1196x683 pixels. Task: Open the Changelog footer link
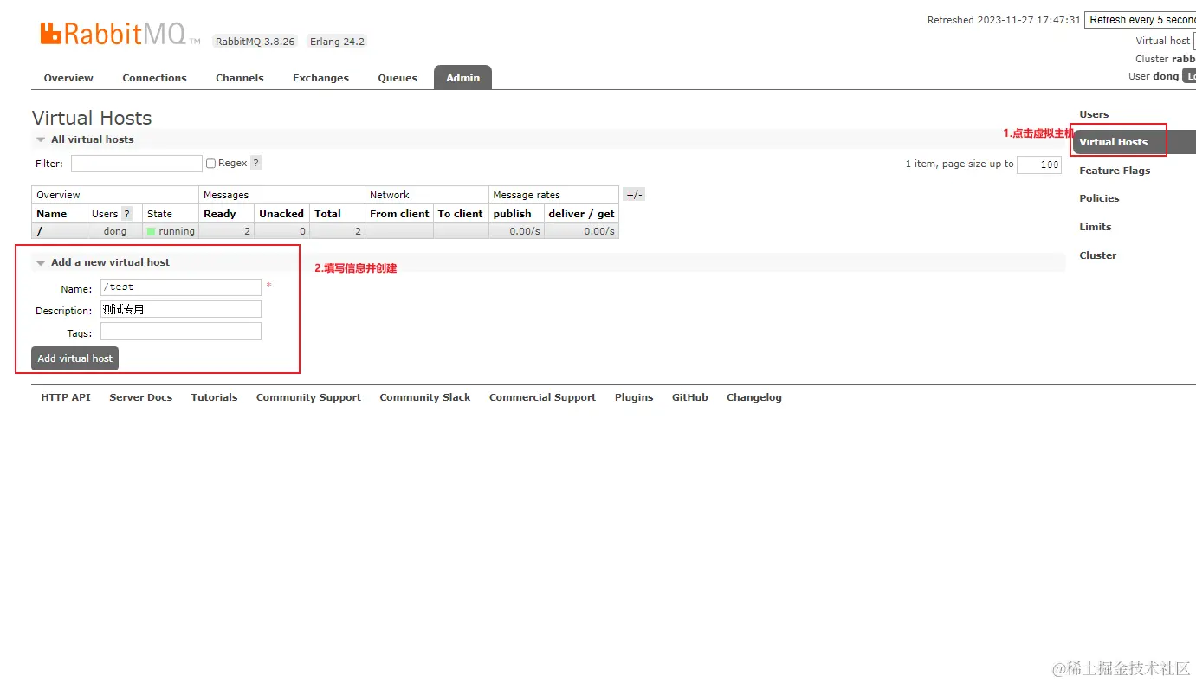754,397
